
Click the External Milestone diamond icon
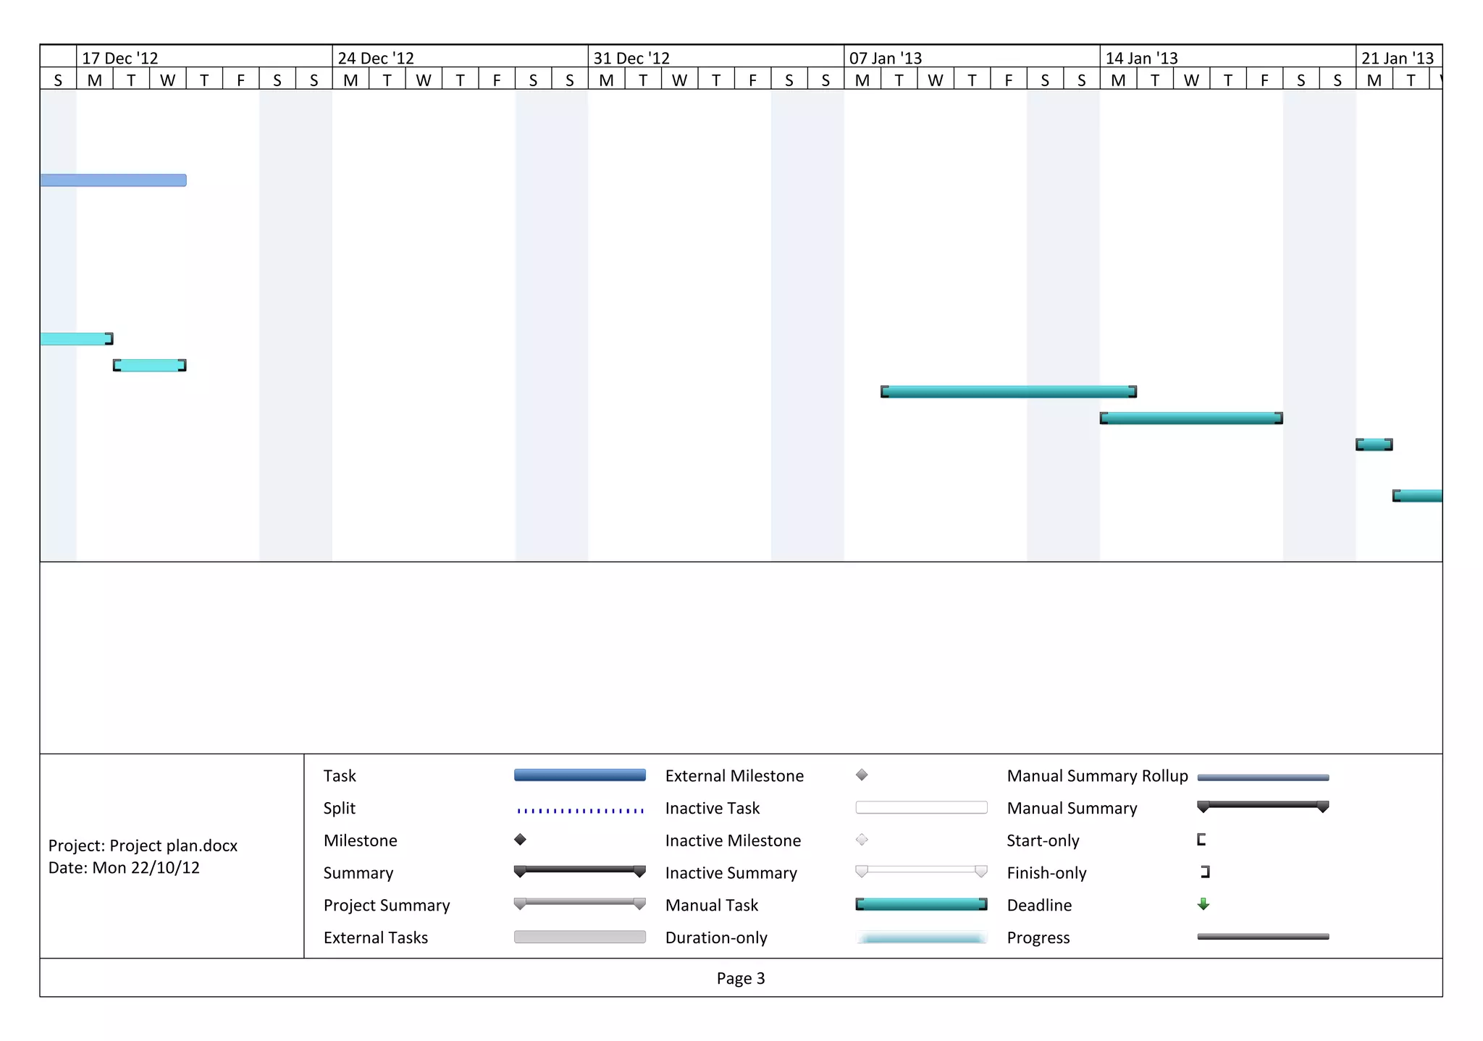tap(862, 775)
